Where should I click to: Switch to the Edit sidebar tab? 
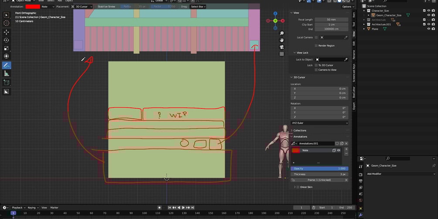(354, 43)
